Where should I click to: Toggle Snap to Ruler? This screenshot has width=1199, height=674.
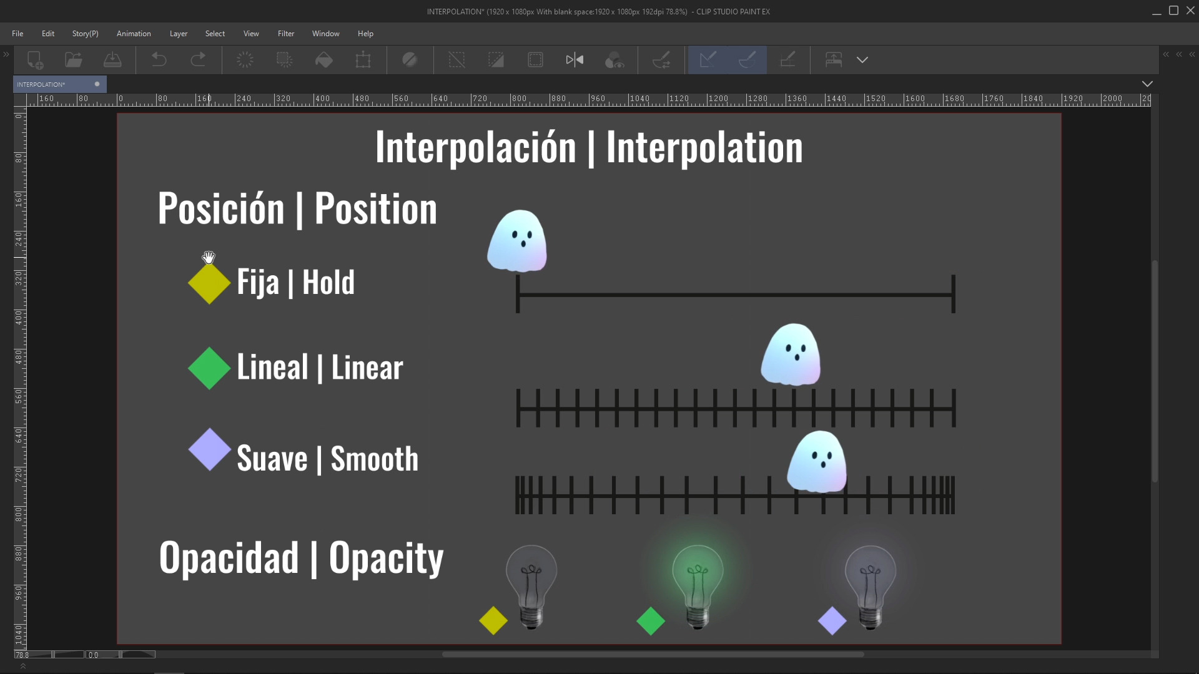click(708, 60)
